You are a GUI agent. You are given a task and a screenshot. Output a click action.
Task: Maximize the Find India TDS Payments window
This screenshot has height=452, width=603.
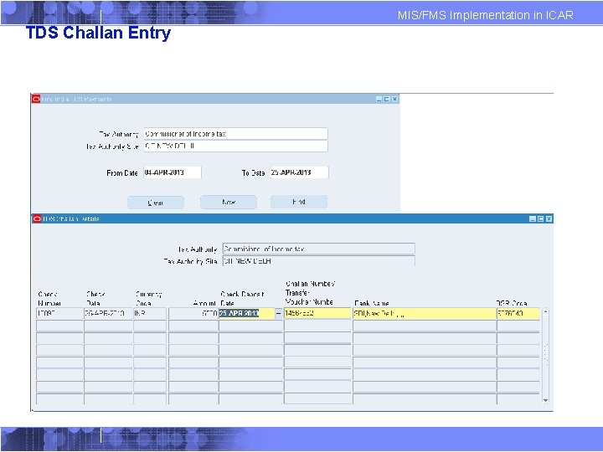click(x=387, y=99)
